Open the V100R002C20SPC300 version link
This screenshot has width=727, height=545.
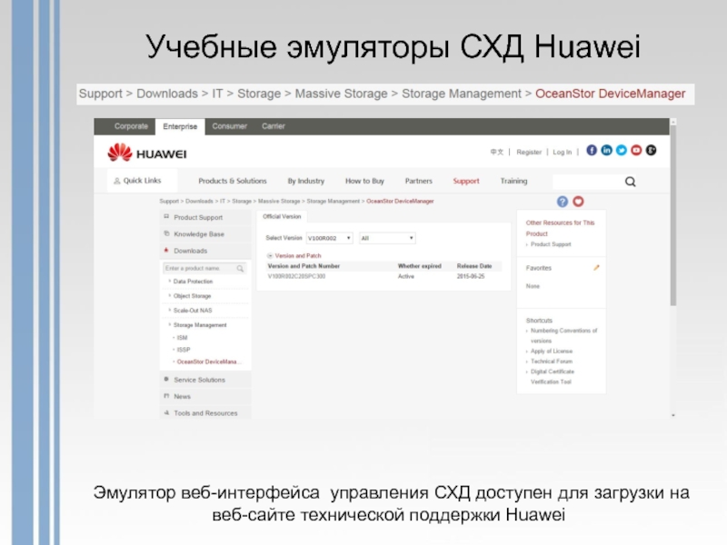coord(295,275)
